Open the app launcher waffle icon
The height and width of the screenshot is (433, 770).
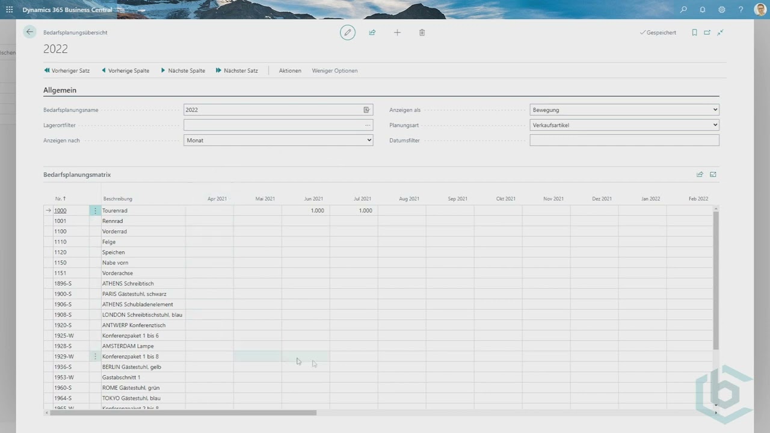click(9, 10)
